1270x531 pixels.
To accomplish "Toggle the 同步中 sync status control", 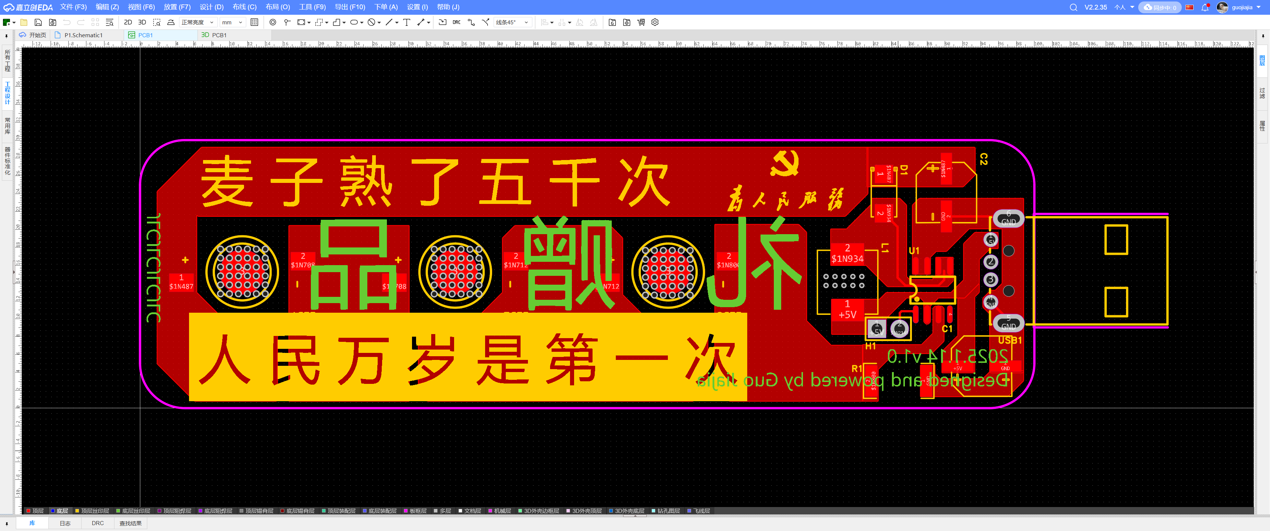I will [x=1160, y=7].
